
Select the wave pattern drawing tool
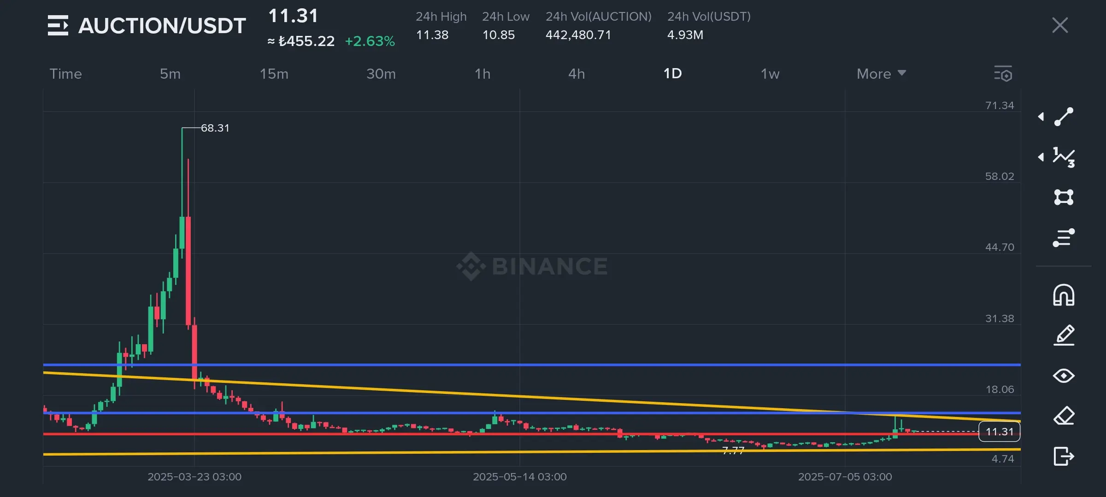(x=1064, y=157)
